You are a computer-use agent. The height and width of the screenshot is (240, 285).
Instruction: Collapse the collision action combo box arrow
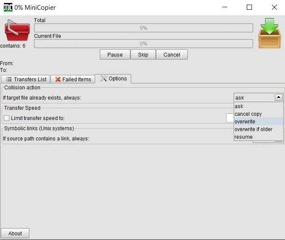click(279, 97)
